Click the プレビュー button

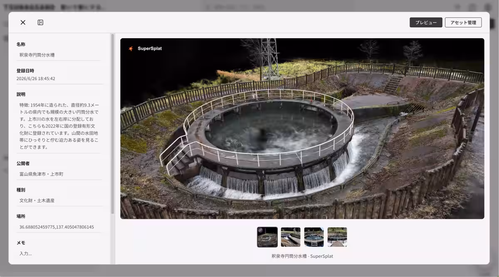(x=426, y=22)
